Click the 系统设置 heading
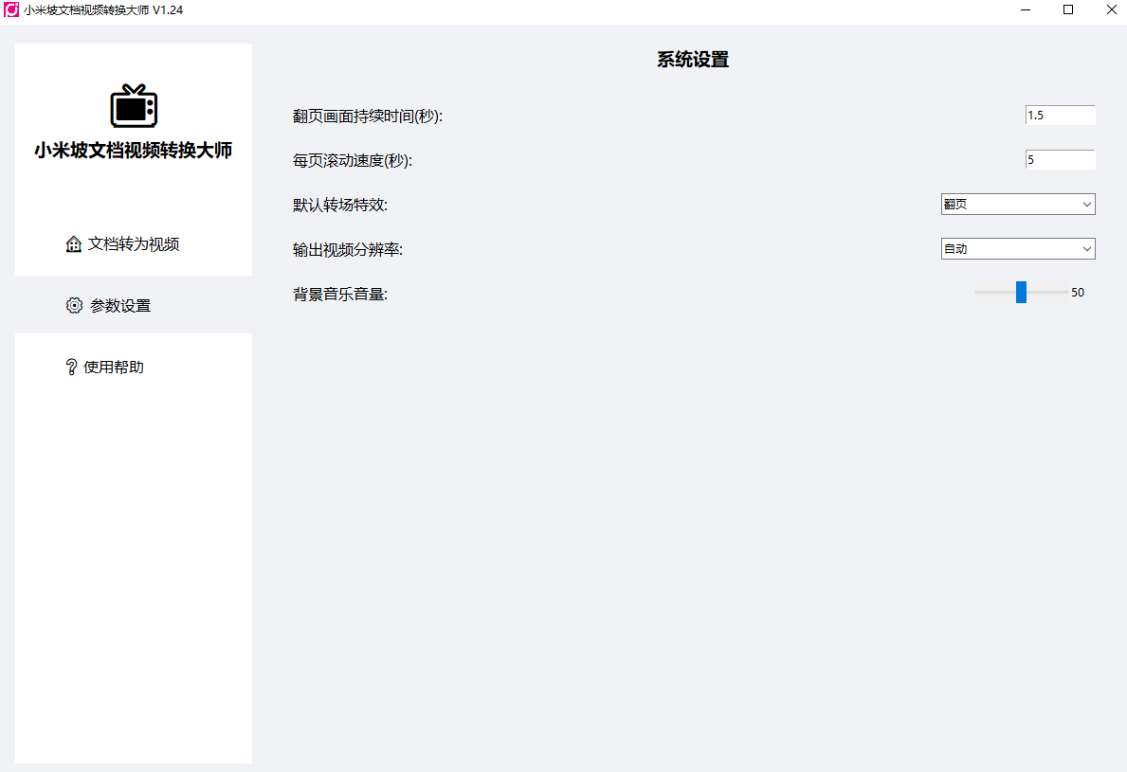Viewport: 1127px width, 772px height. click(x=693, y=60)
